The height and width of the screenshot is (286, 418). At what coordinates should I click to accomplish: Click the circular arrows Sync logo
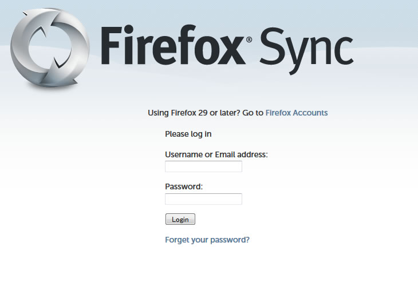coord(50,47)
